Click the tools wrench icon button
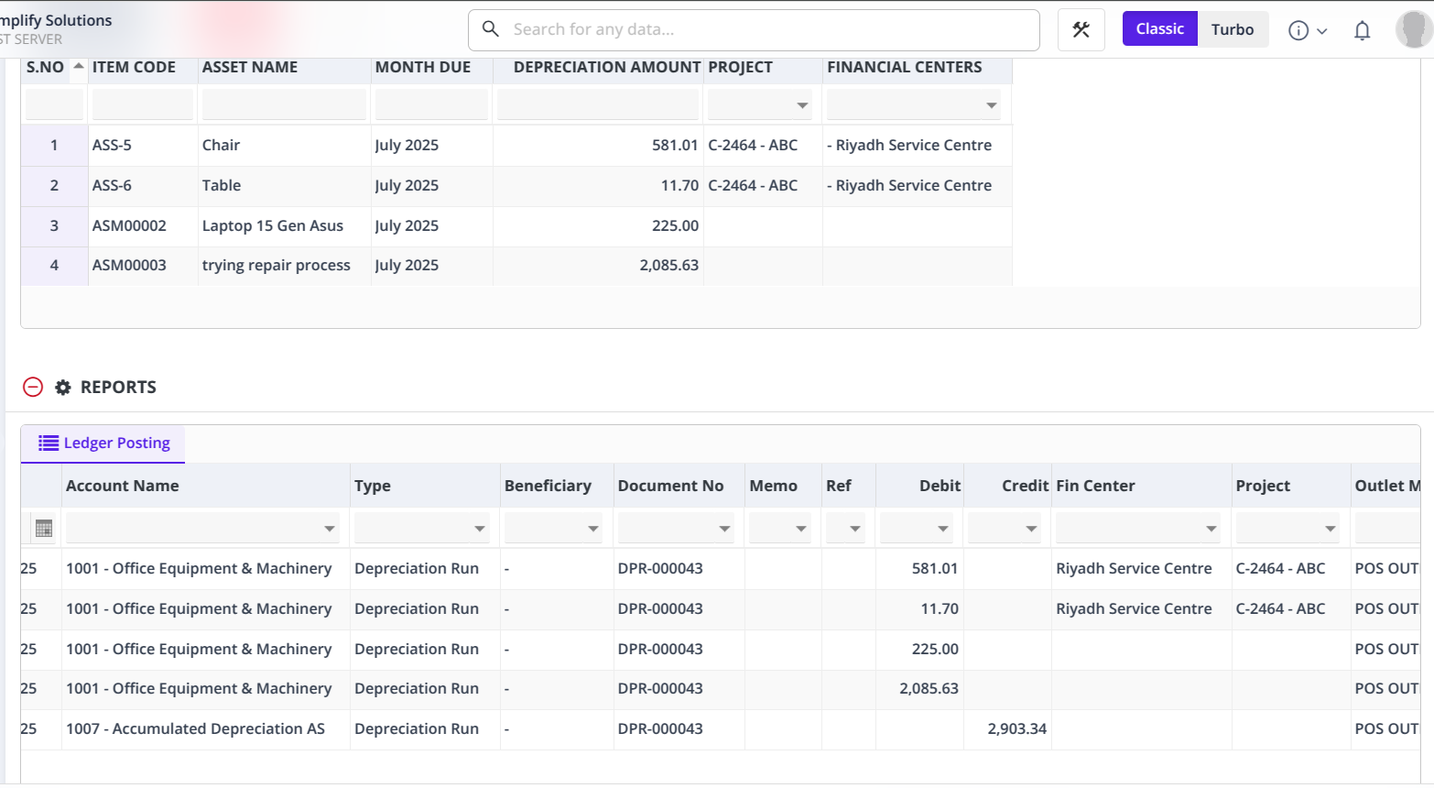1434x788 pixels. tap(1081, 30)
